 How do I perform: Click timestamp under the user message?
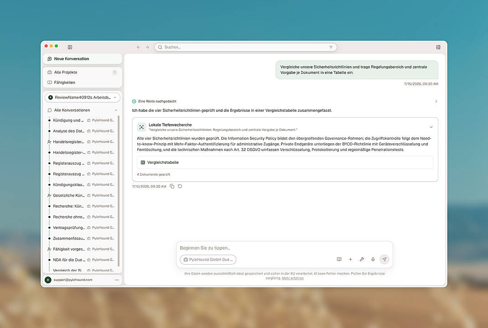pos(421,84)
